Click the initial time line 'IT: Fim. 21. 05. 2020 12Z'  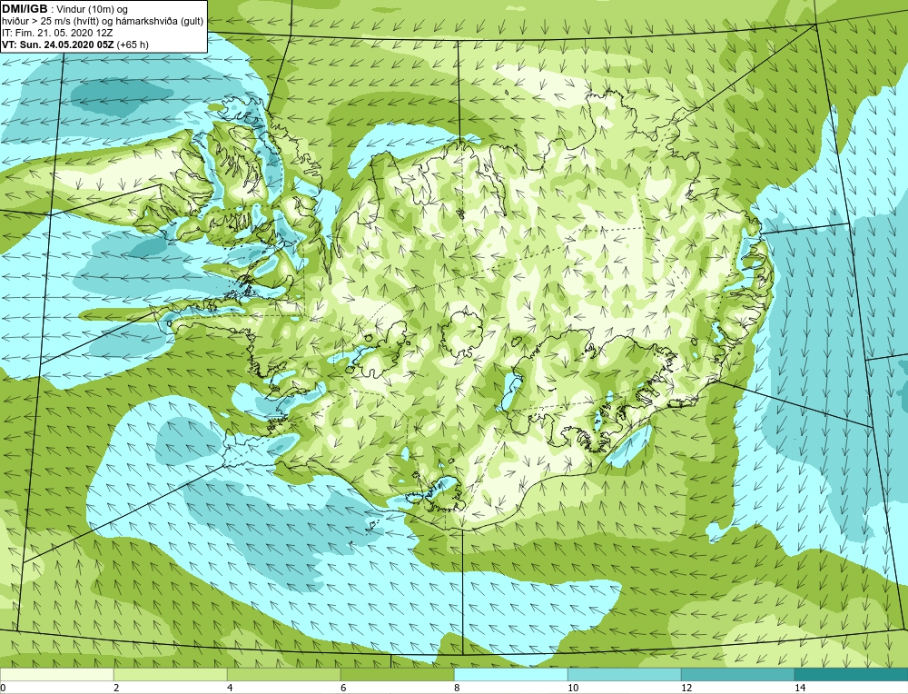coord(57,33)
